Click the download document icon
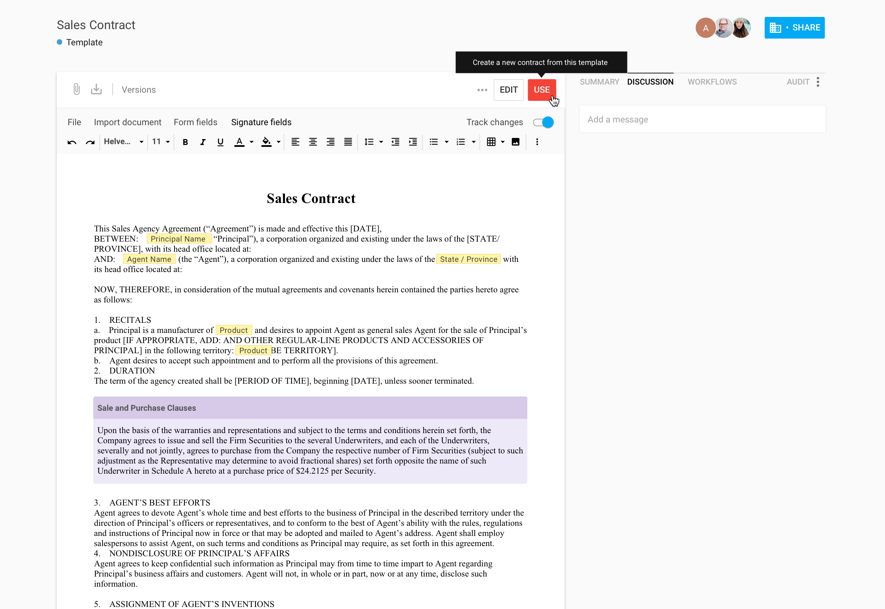The width and height of the screenshot is (885, 609). [96, 89]
